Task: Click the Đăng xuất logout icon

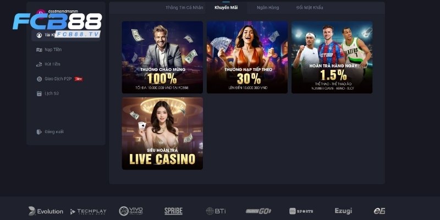Action: [x=39, y=131]
